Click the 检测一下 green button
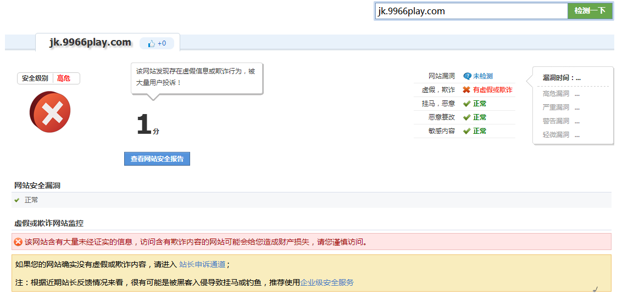This screenshot has height=295, width=617. [590, 10]
